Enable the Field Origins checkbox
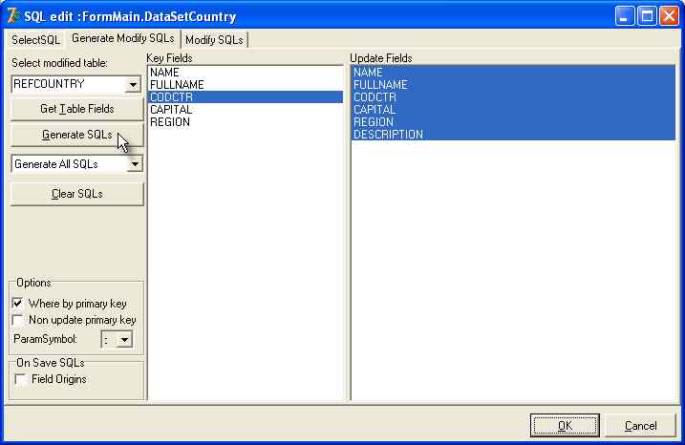 pyautogui.click(x=20, y=379)
